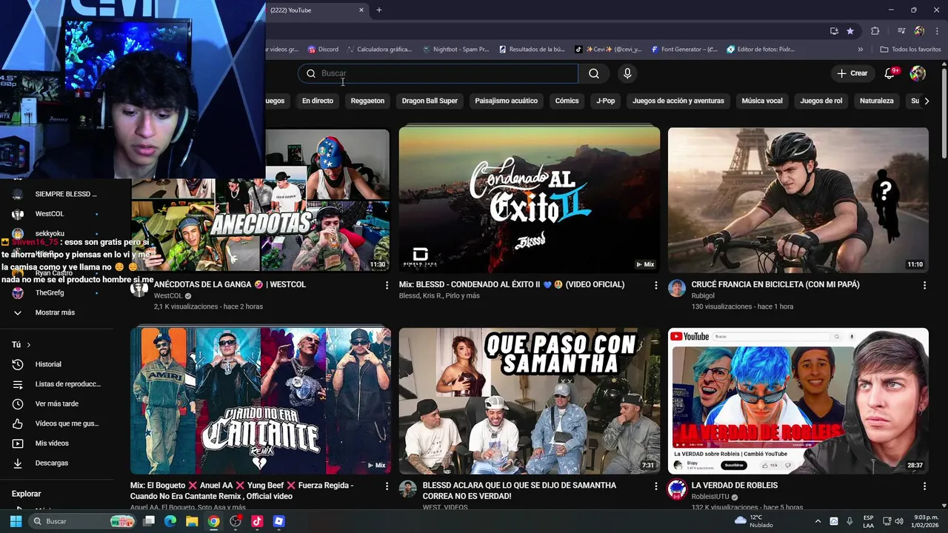Open options menu for BLESSD ACLARA video
The image size is (948, 533).
point(655,486)
